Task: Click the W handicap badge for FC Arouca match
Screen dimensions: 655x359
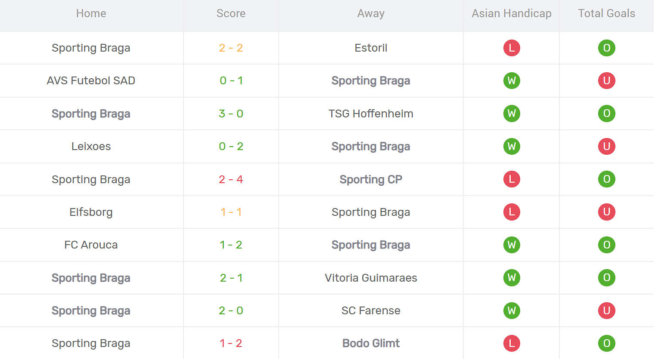Action: coord(511,245)
